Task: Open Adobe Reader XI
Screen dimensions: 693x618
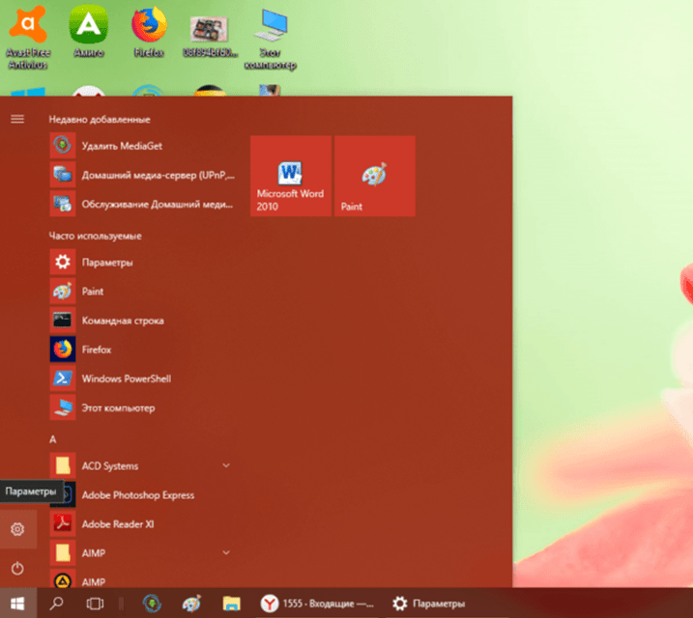Action: (x=118, y=524)
